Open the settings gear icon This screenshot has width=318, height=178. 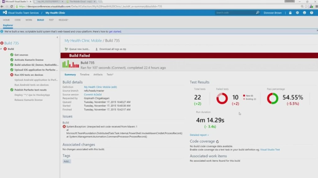297,12
